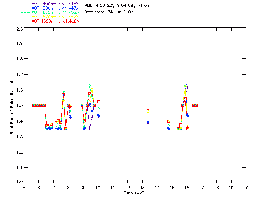The image size is (253, 203).
Task: Click the 1.3 y-axis tick label
Action: point(19,136)
